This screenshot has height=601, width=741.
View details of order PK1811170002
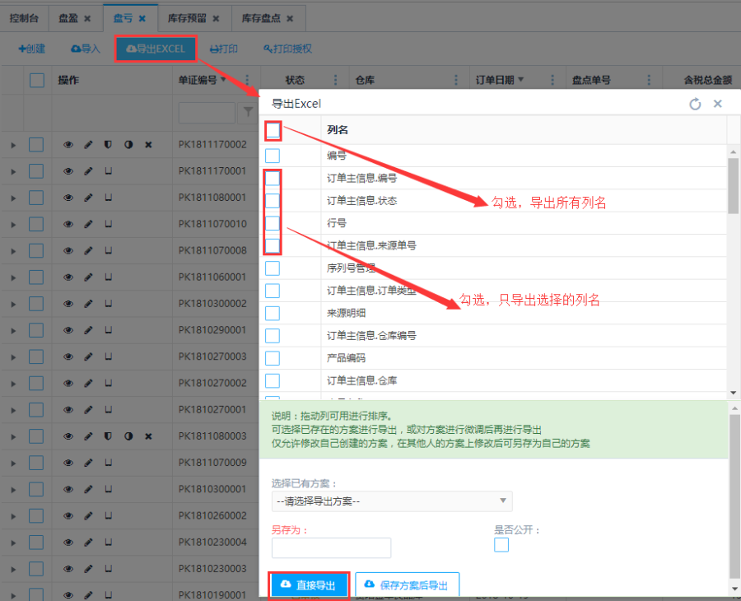coord(68,145)
